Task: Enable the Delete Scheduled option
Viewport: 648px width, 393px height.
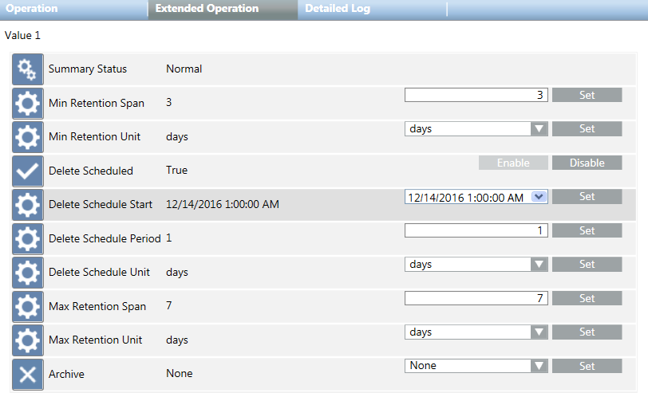Action: tap(513, 163)
